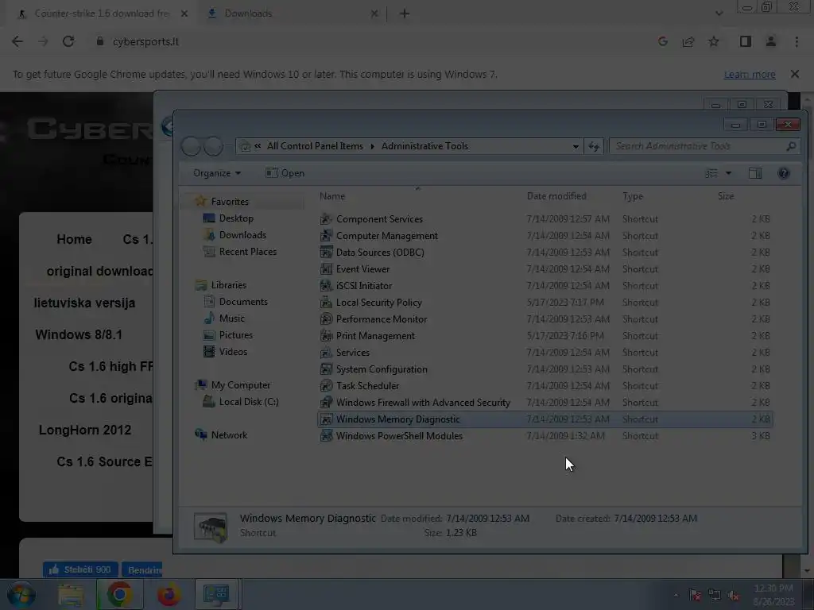Show the preview pane icon
Image resolution: width=814 pixels, height=610 pixels.
755,173
